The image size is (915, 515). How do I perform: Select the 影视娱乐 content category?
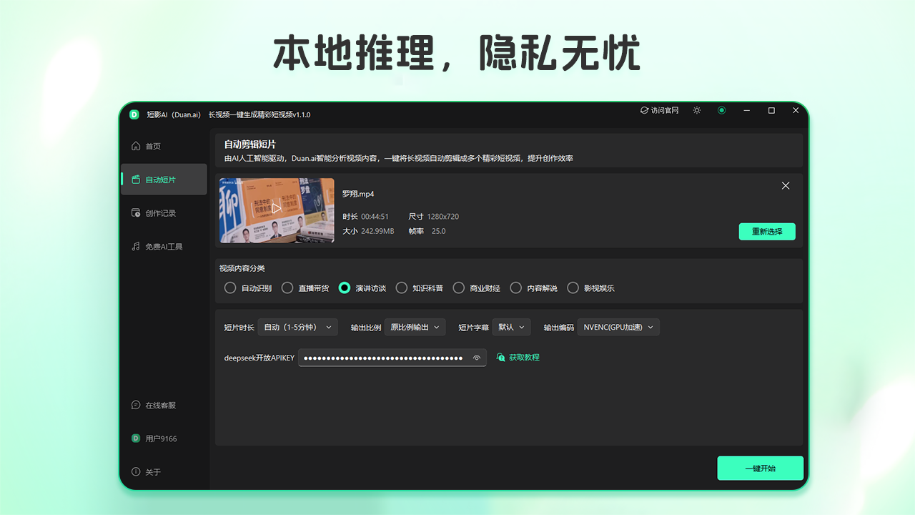point(573,288)
